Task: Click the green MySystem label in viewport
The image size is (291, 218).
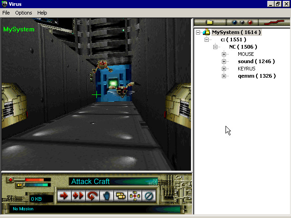Action: click(19, 29)
